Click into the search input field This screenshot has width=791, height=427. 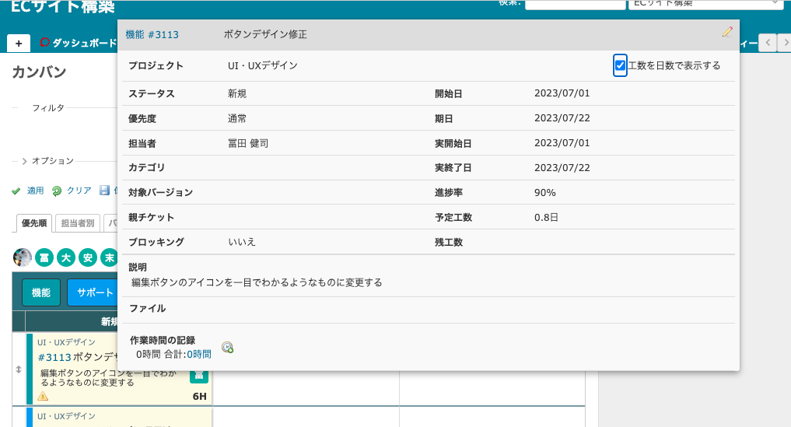coord(574,4)
